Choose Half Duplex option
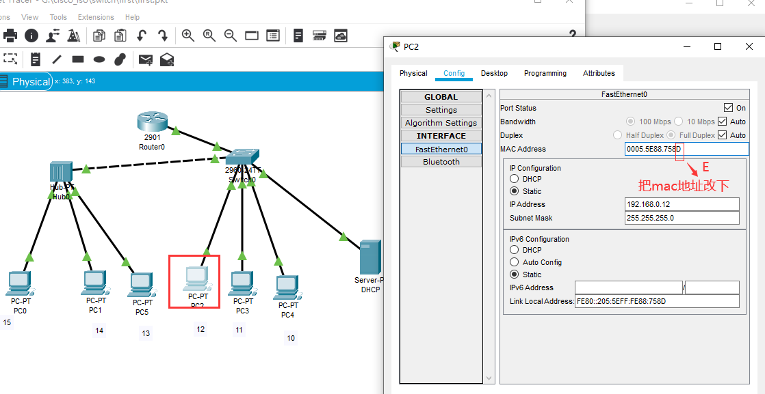The image size is (765, 394). click(x=618, y=135)
